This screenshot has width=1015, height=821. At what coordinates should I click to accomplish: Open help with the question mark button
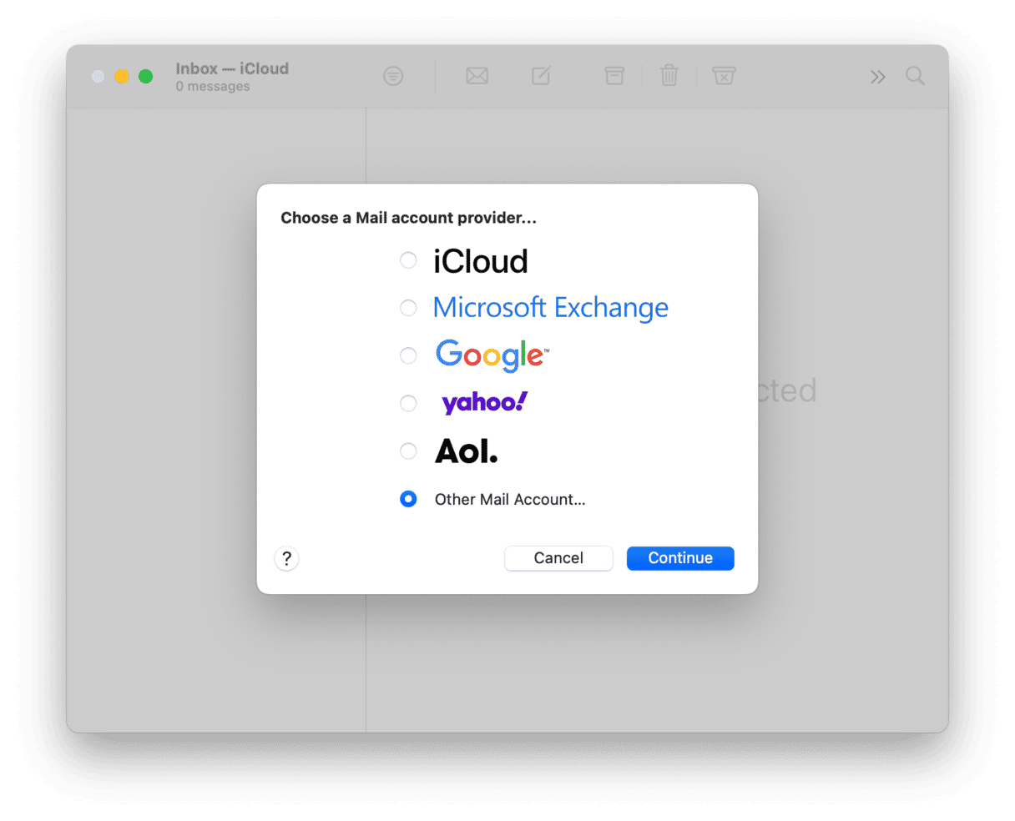click(x=286, y=558)
